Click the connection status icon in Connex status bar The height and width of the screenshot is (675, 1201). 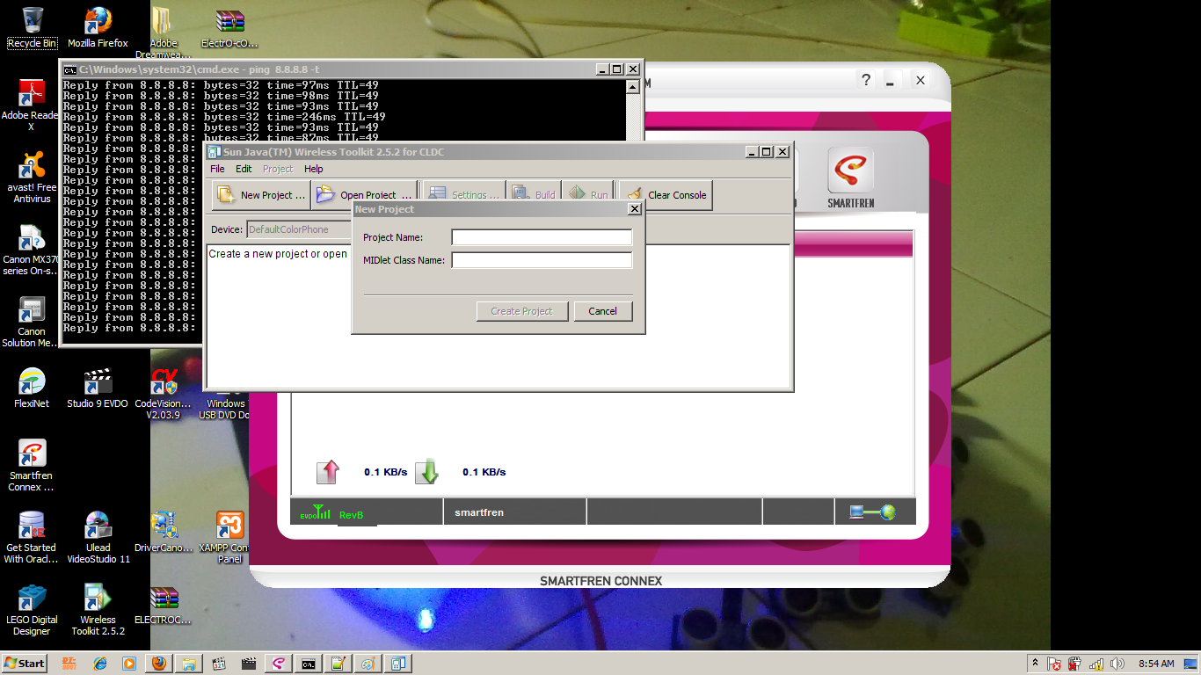coord(872,512)
